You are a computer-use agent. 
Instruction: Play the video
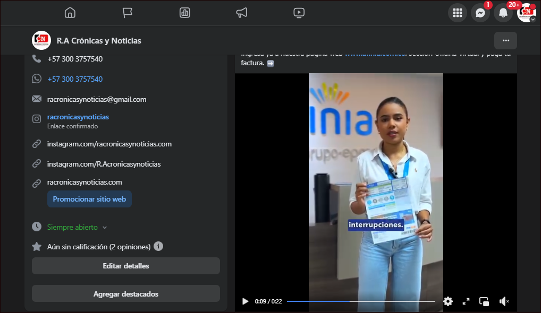click(245, 301)
